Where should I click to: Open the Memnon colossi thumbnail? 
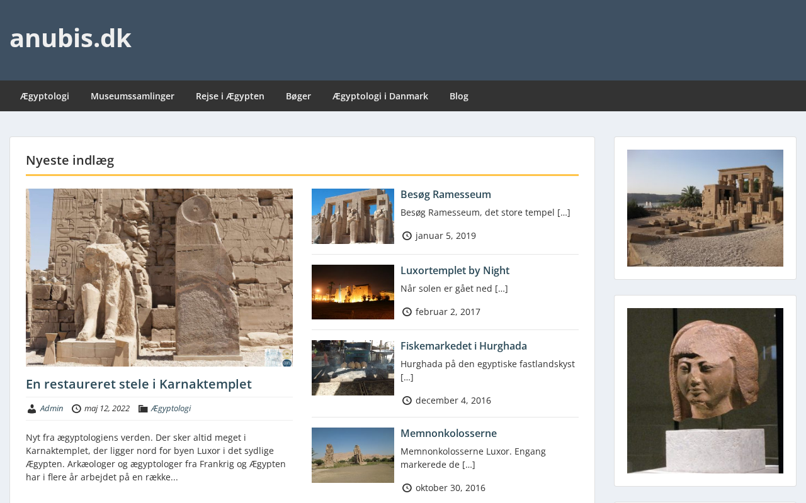[x=353, y=455]
